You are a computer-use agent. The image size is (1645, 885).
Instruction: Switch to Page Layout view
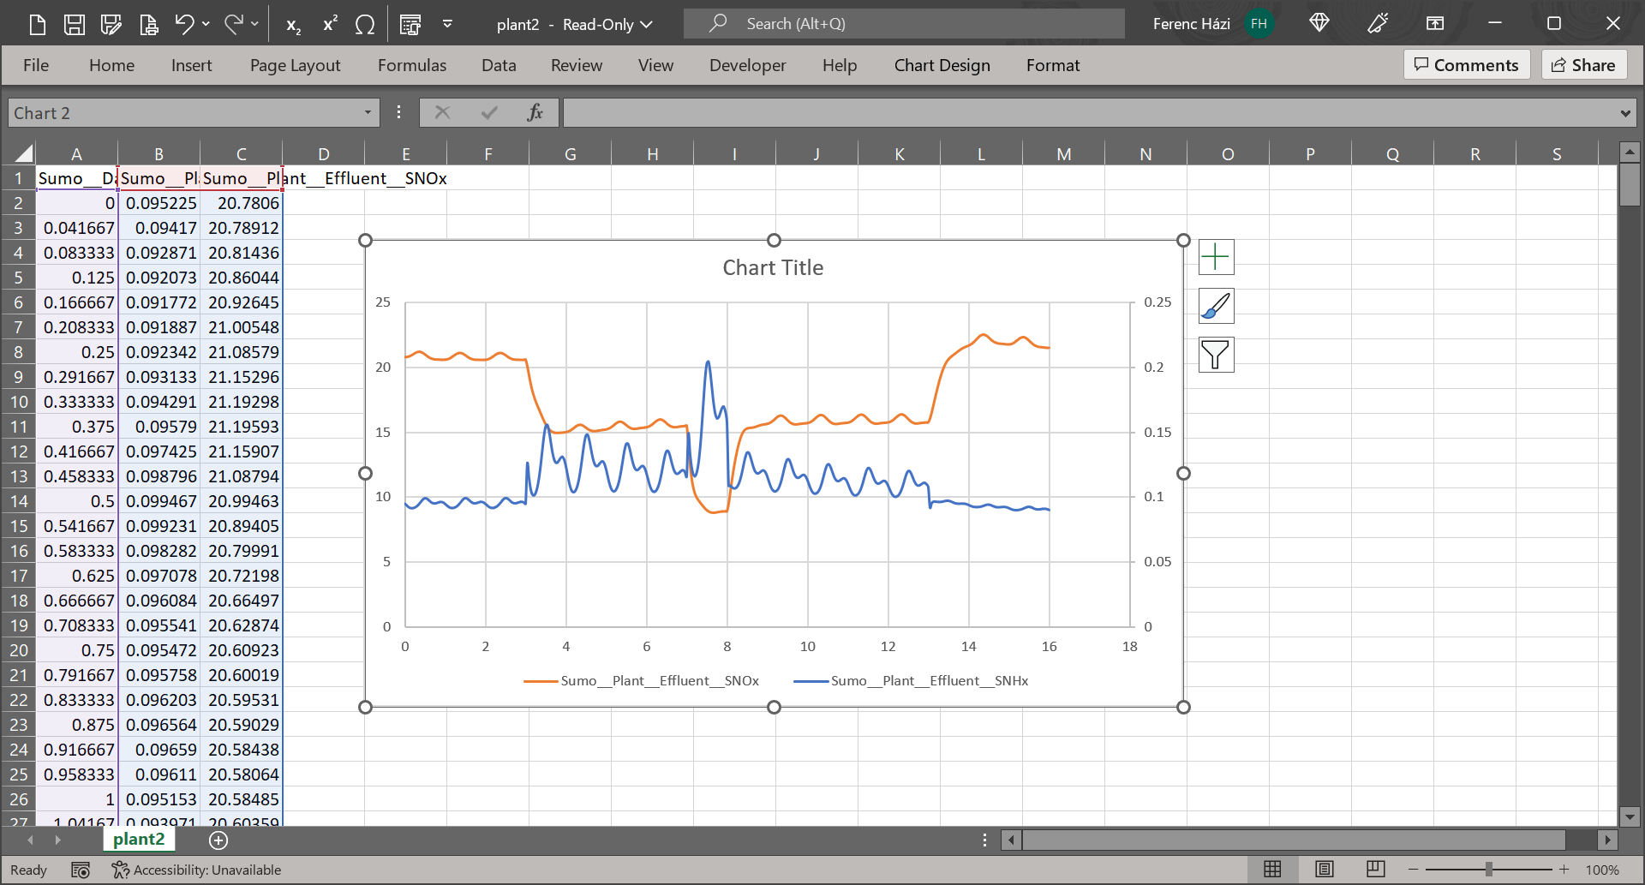(x=1324, y=870)
